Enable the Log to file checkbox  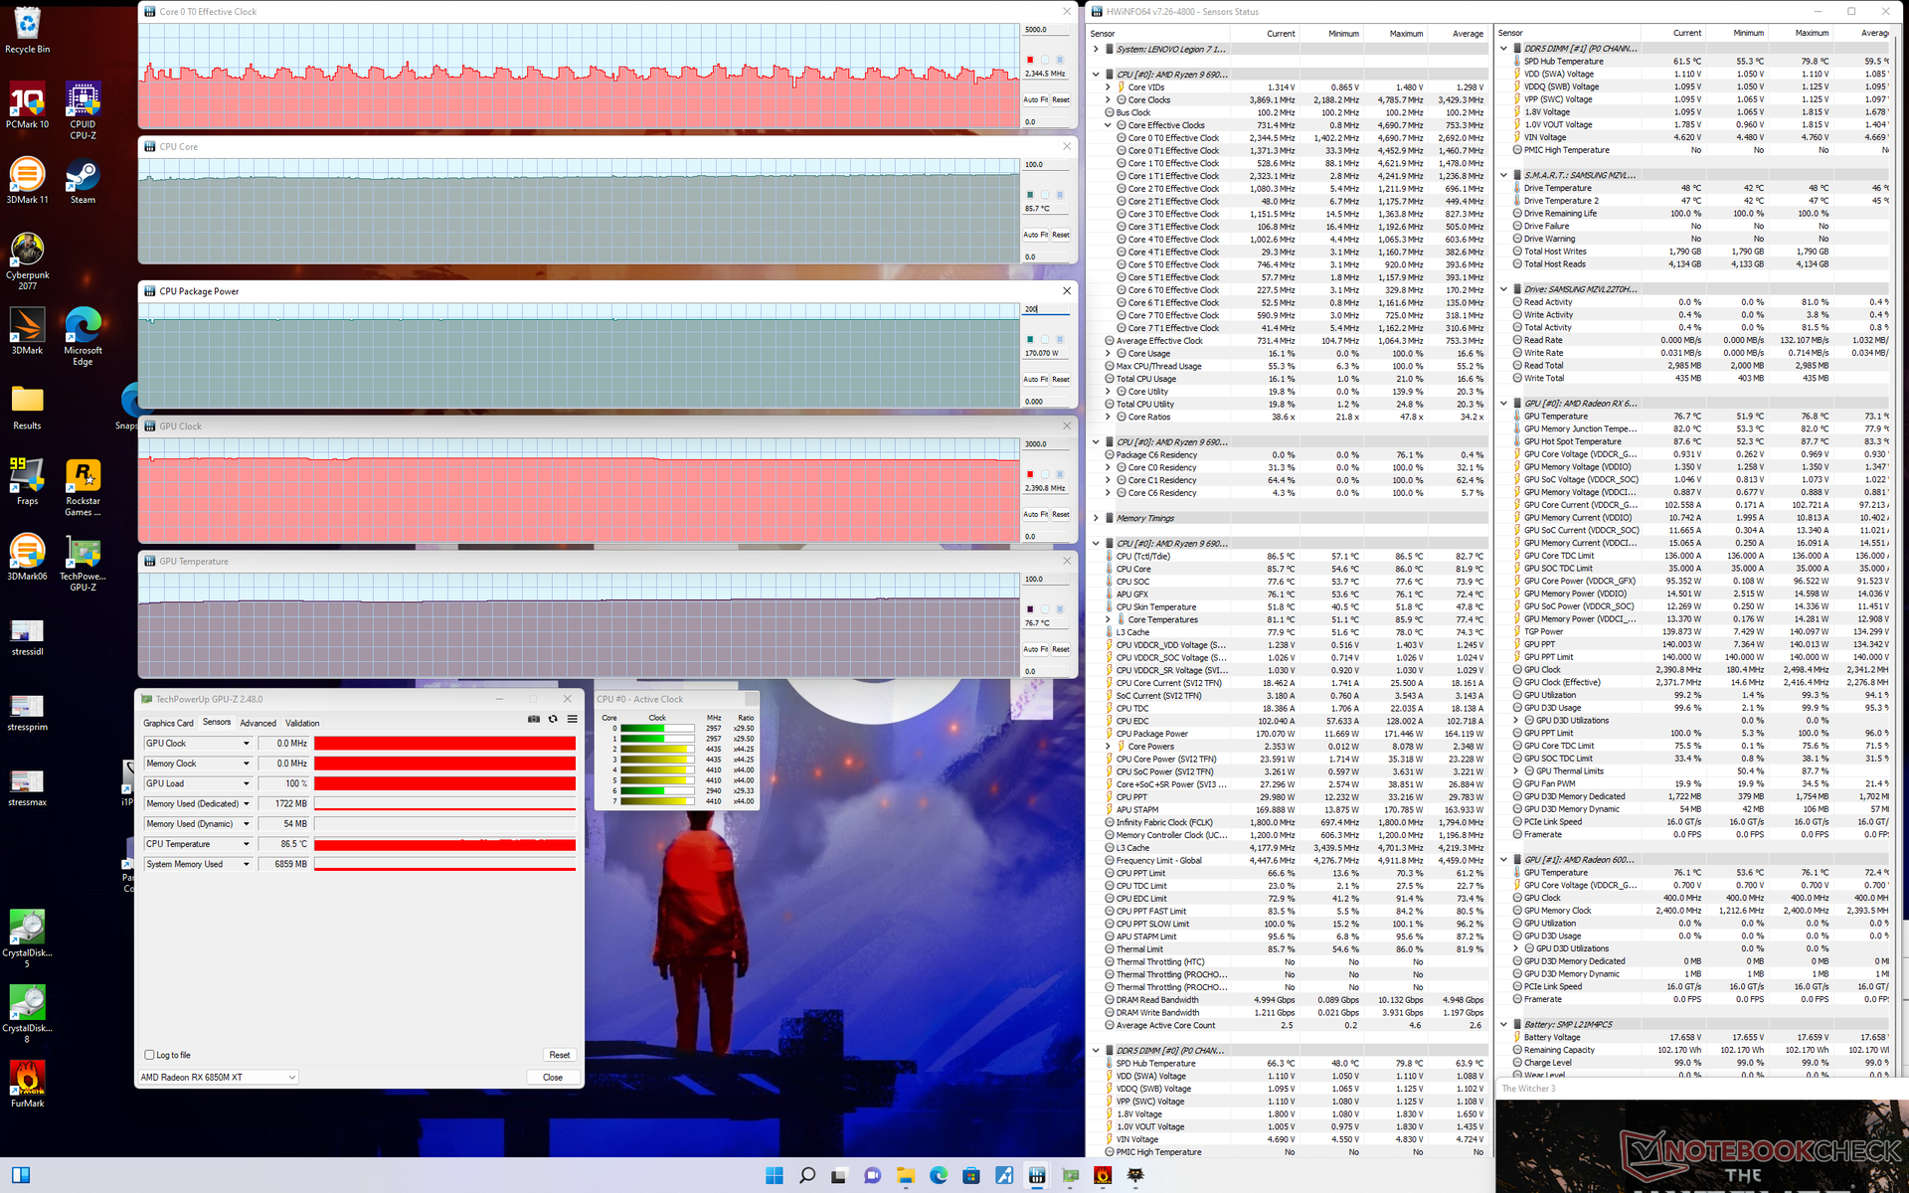coord(150,1055)
